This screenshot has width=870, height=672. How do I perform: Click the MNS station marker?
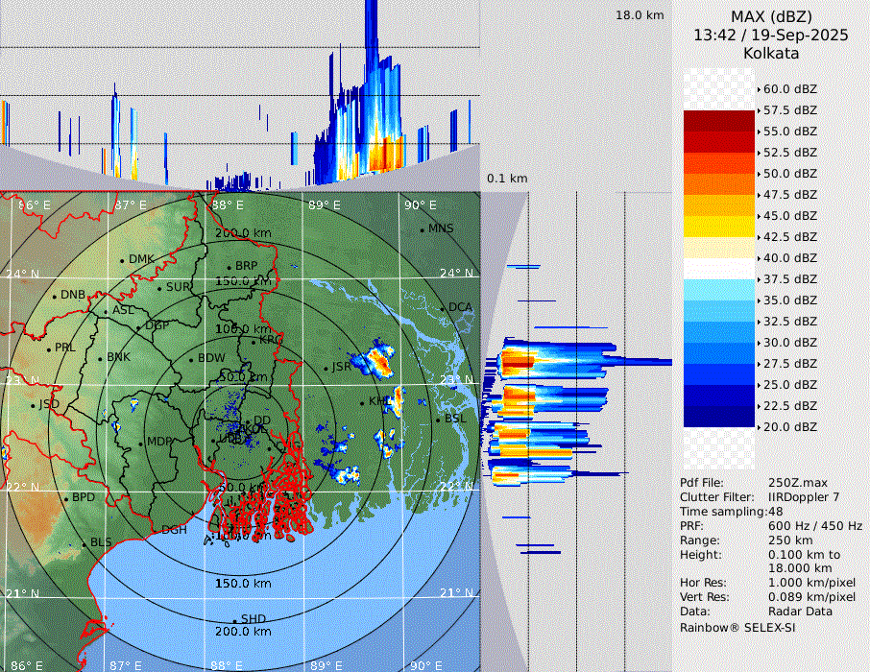[x=423, y=229]
